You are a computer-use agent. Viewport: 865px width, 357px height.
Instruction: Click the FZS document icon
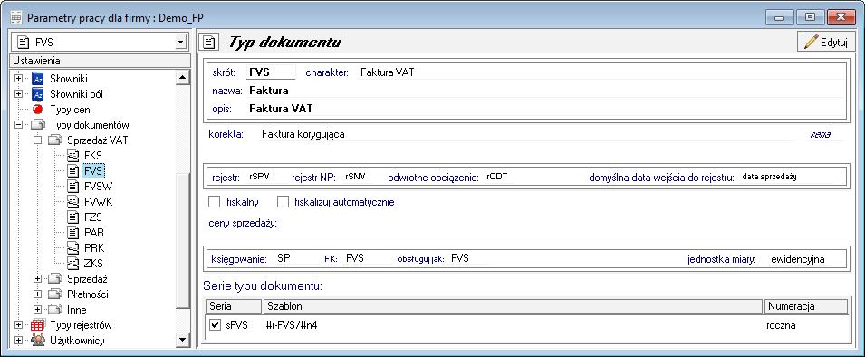click(x=73, y=217)
